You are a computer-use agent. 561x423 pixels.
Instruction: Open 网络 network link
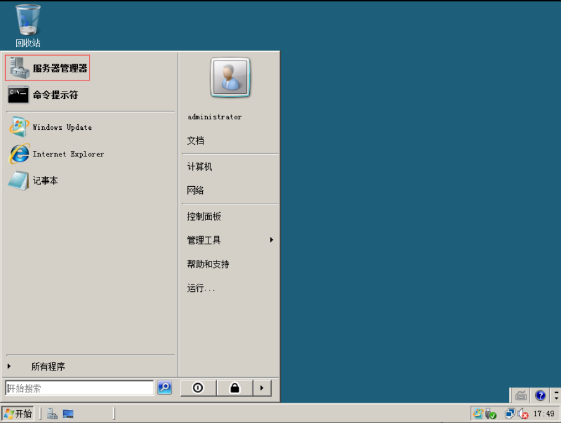coord(195,190)
